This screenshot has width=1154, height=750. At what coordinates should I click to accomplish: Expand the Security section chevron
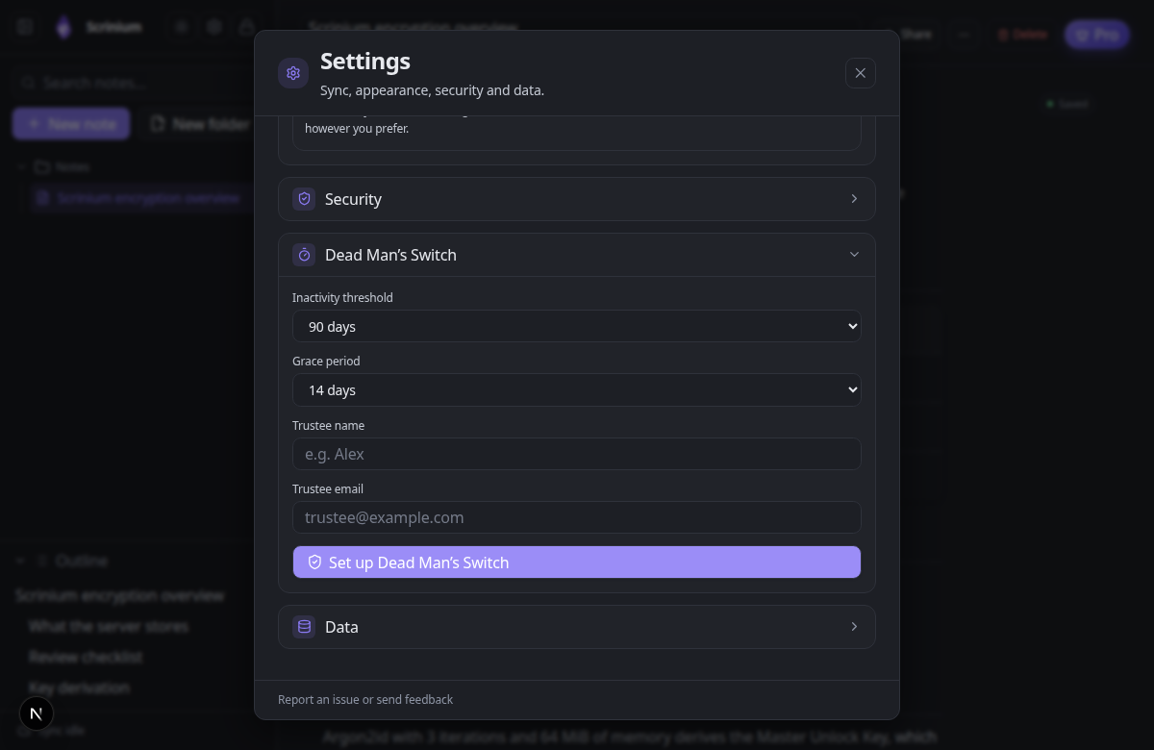(x=854, y=199)
